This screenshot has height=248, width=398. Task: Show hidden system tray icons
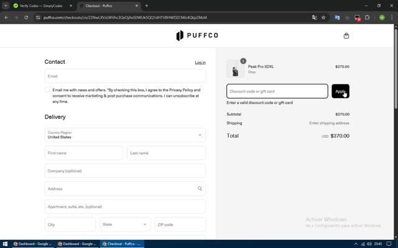[x=356, y=244]
